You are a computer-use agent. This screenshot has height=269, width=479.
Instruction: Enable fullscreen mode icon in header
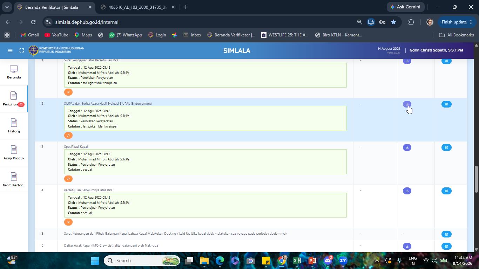click(22, 50)
